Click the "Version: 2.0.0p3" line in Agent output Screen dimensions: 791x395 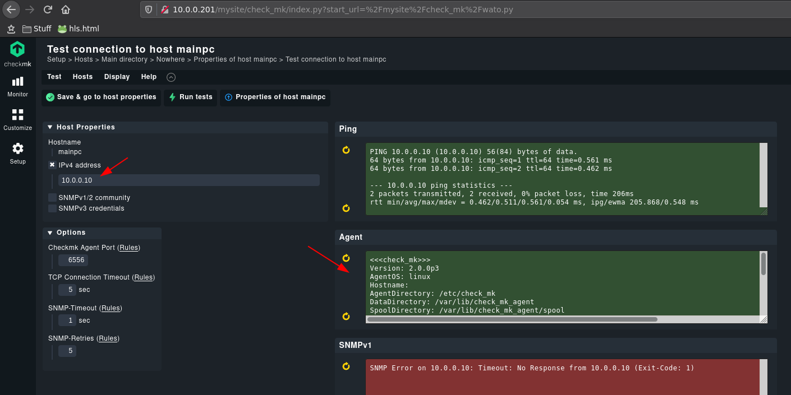[404, 268]
